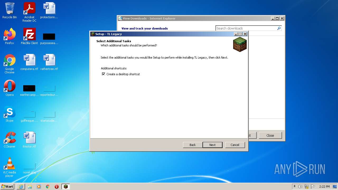This screenshot has height=190, width=338.
Task: Click the Action Center flag icon
Action: click(x=313, y=187)
